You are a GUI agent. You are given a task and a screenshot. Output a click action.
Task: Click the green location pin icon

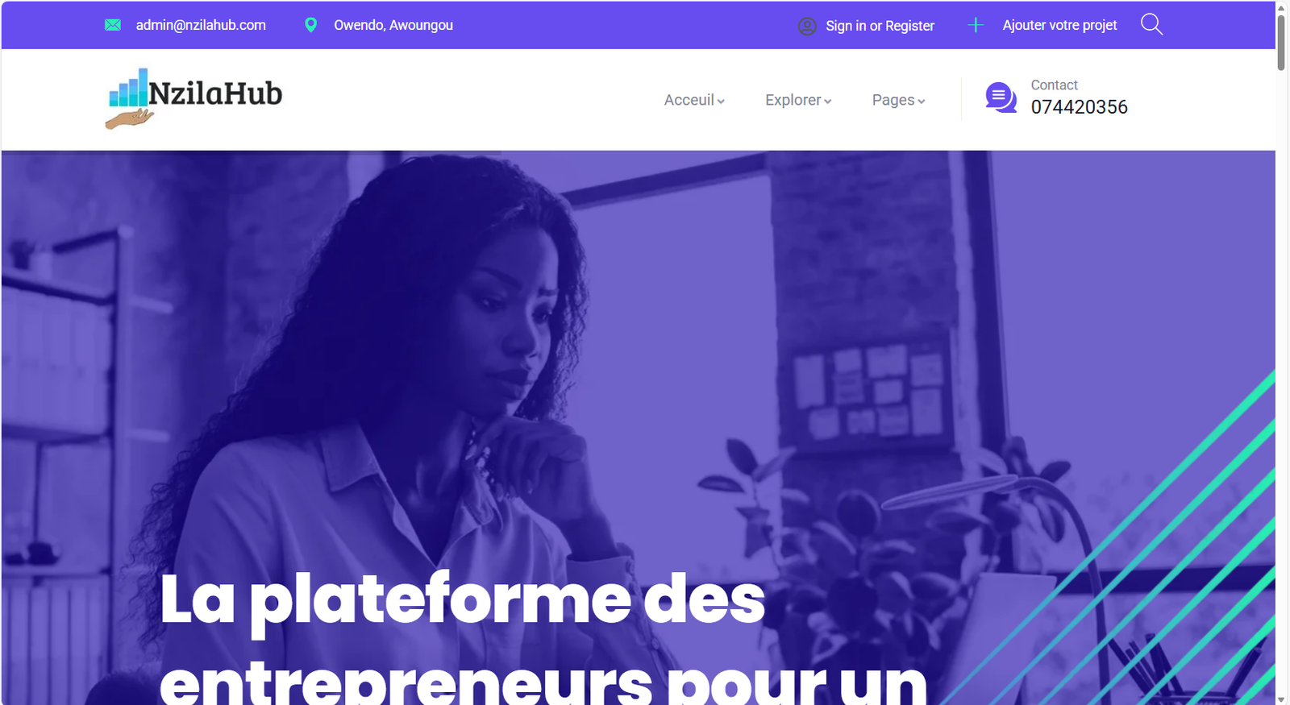click(x=310, y=25)
